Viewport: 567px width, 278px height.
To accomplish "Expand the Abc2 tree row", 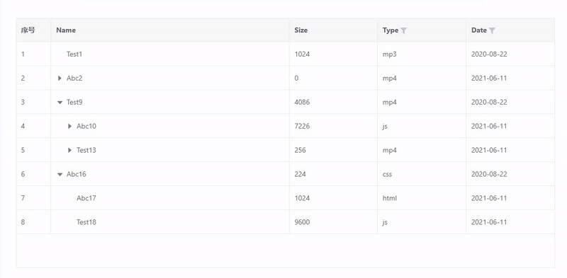I will [60, 78].
